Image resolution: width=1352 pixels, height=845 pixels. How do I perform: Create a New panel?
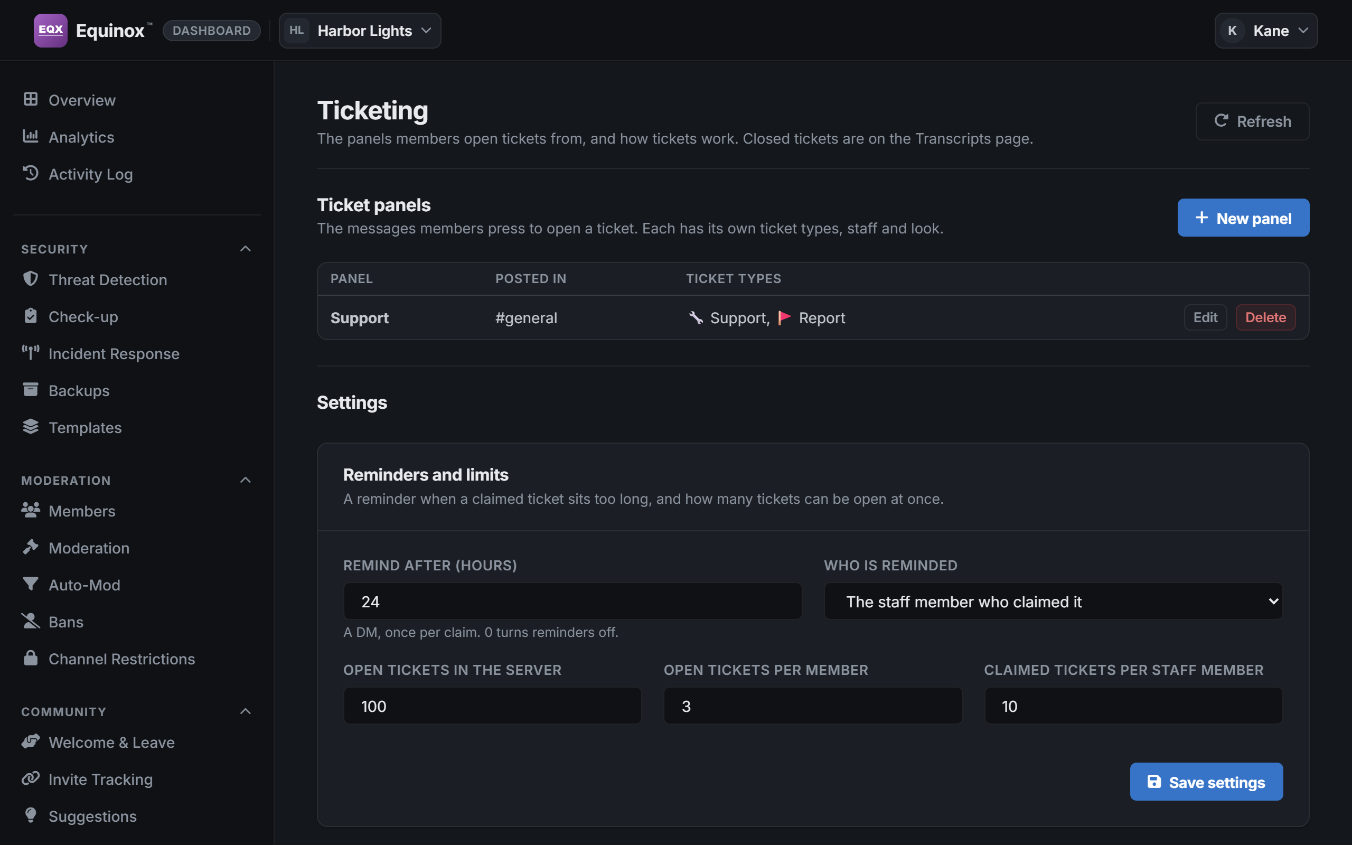pos(1243,218)
